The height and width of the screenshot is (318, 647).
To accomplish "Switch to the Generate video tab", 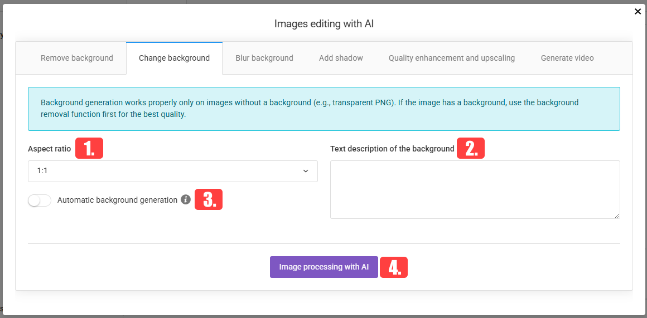I will tap(567, 58).
